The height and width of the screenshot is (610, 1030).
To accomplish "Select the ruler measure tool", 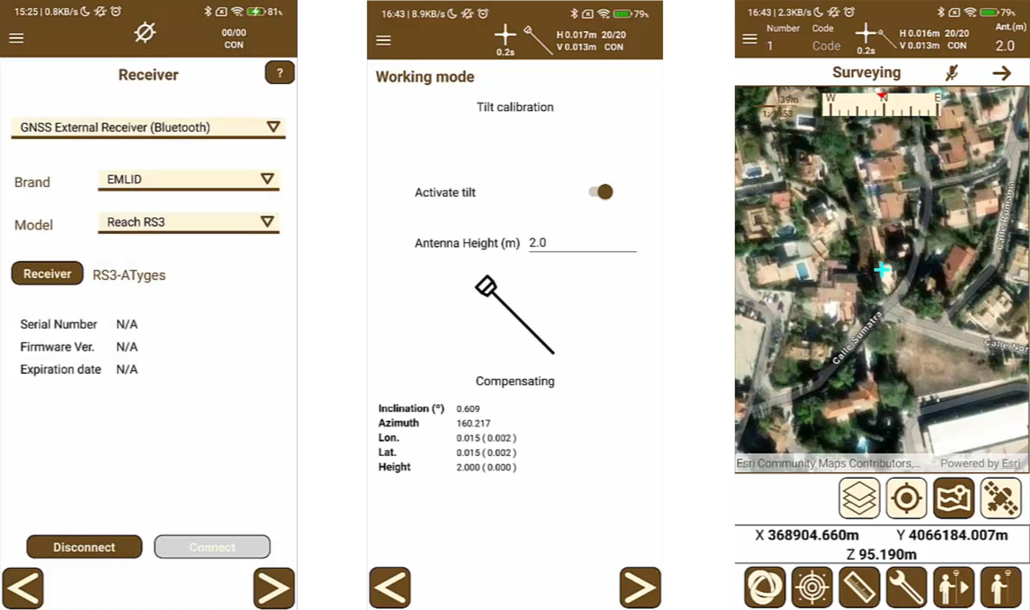I will coord(859,587).
